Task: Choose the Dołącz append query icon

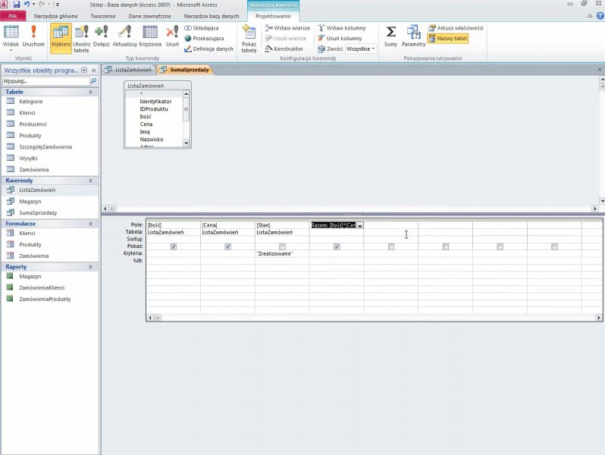Action: point(102,35)
